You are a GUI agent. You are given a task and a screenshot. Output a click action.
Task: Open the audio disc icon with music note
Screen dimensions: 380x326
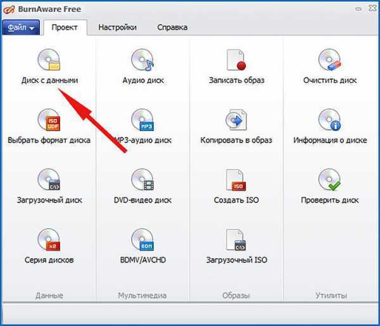[x=142, y=60]
